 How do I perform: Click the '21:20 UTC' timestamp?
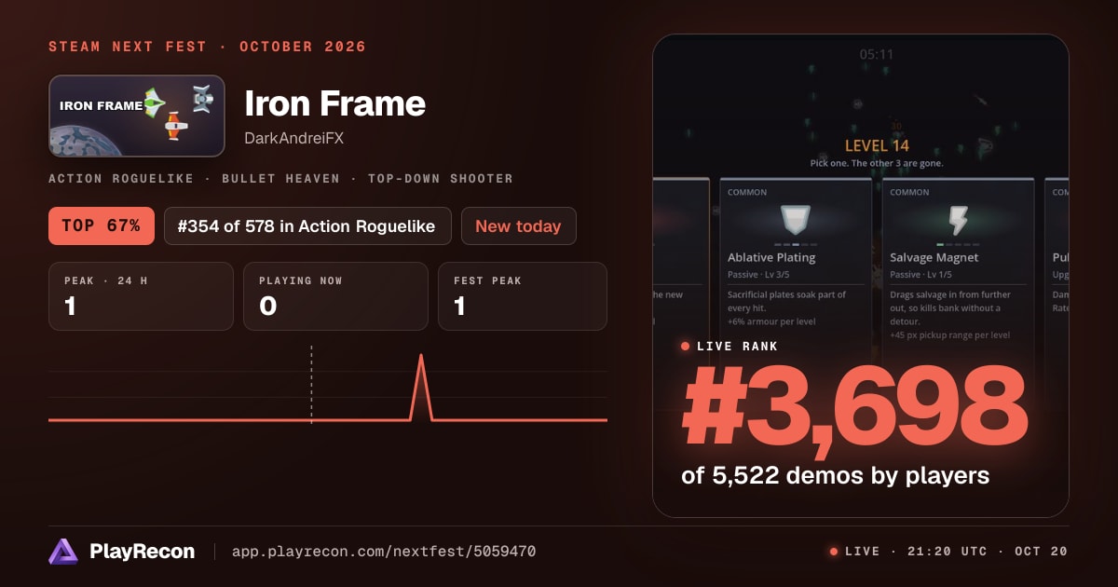[947, 552]
